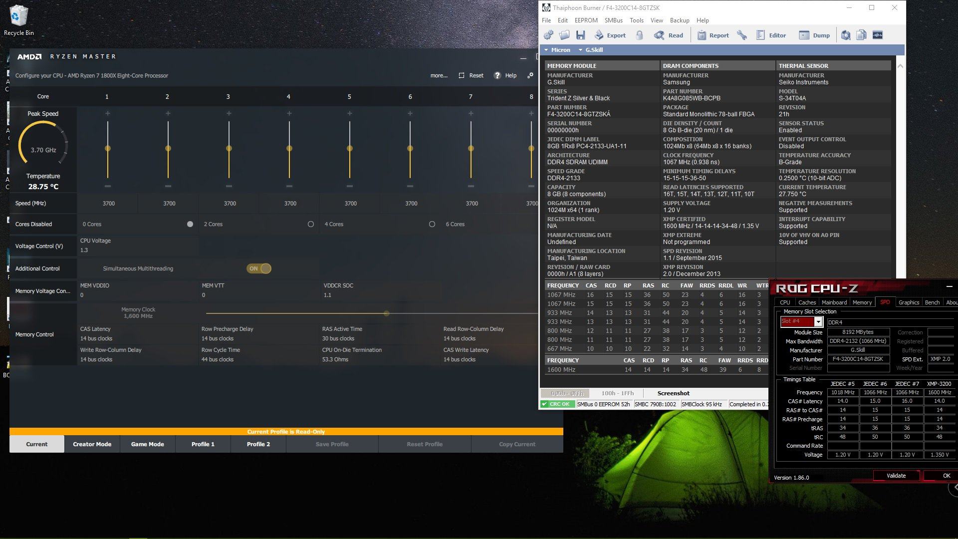Switch to the Graphics tab in CPU-Z
Viewport: 958px width, 539px height.
[909, 302]
